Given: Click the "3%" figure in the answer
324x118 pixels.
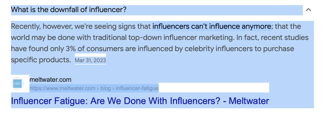Looking at the screenshot, I should pyautogui.click(x=71, y=49).
